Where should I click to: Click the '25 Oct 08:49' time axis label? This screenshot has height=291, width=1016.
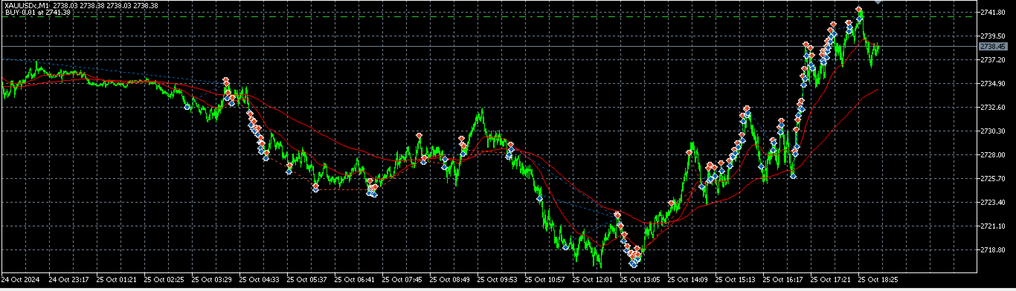pyautogui.click(x=449, y=280)
